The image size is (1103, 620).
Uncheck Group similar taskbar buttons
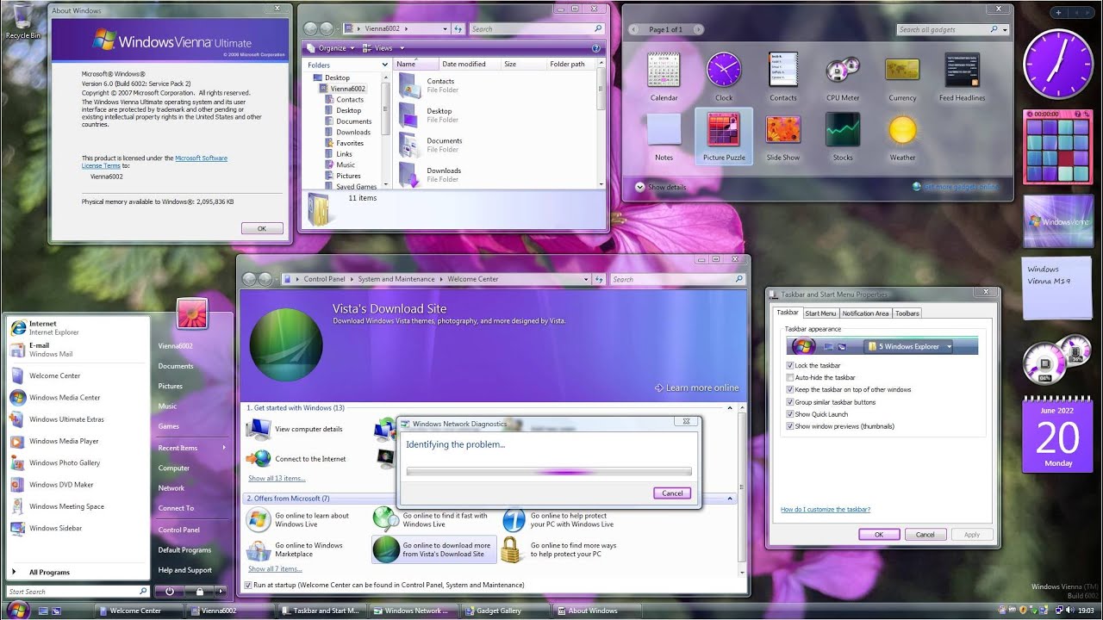click(790, 402)
